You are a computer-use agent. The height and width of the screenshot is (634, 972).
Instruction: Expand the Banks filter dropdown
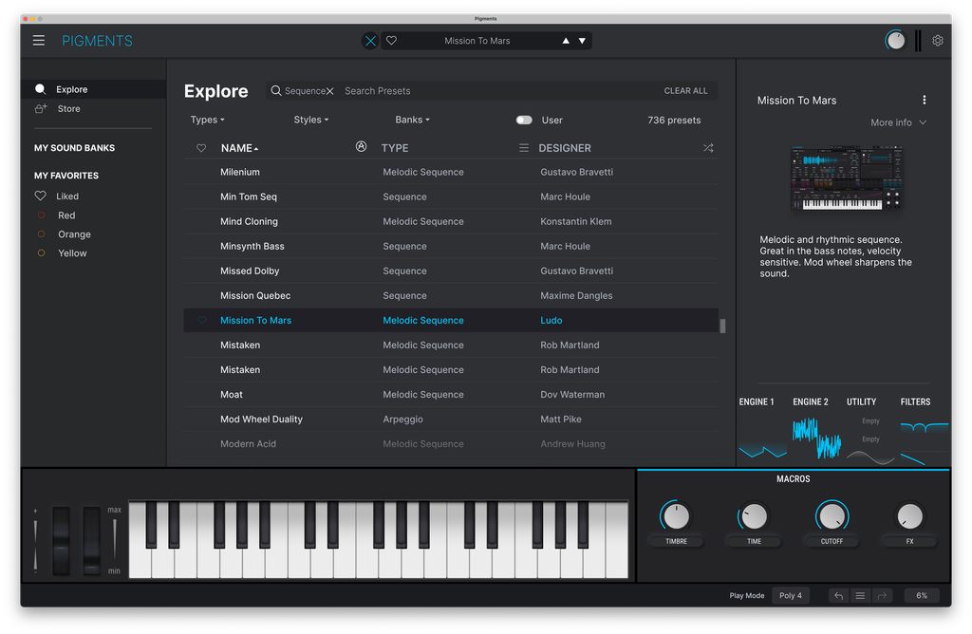(x=412, y=120)
